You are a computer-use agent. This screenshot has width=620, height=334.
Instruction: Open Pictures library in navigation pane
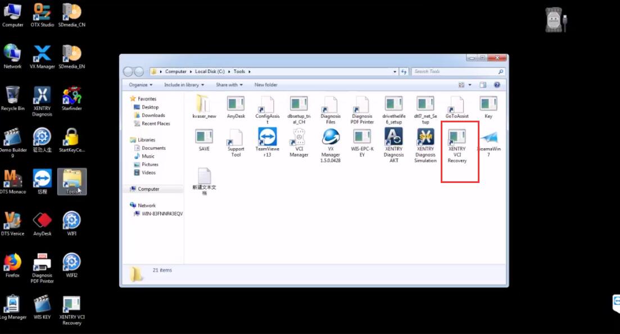pyautogui.click(x=146, y=164)
